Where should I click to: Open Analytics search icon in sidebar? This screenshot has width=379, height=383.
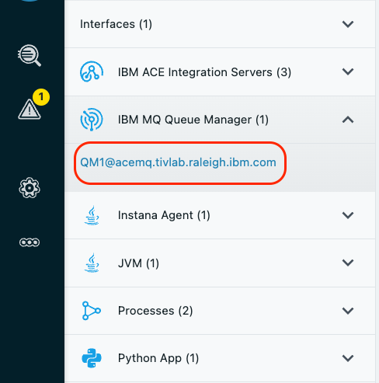coord(30,55)
